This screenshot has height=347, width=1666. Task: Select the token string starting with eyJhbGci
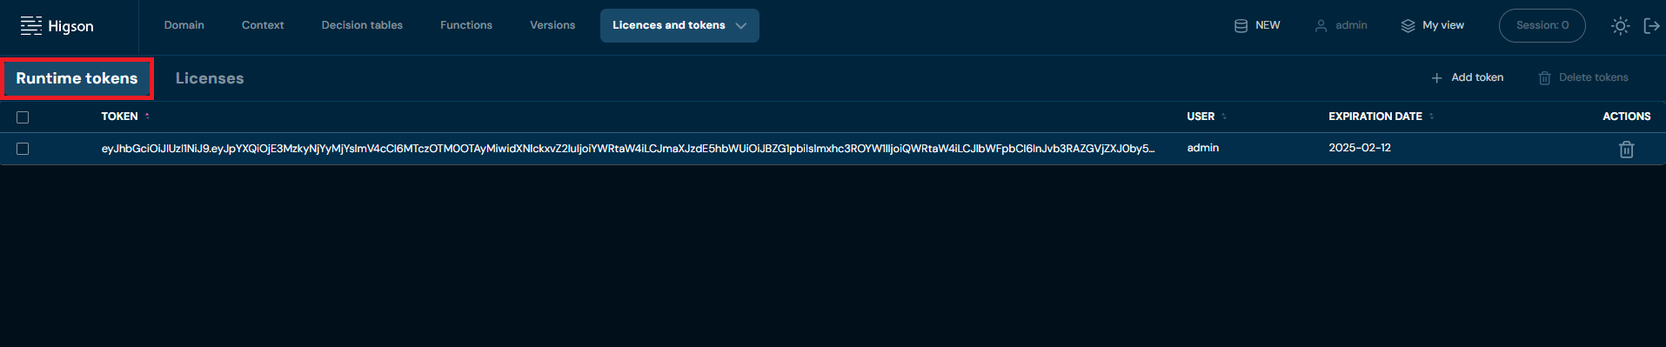click(628, 149)
